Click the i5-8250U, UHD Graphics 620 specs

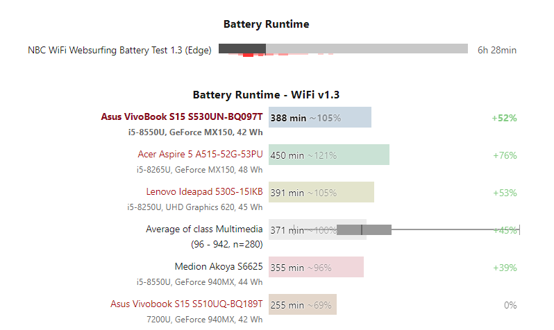tap(195, 207)
